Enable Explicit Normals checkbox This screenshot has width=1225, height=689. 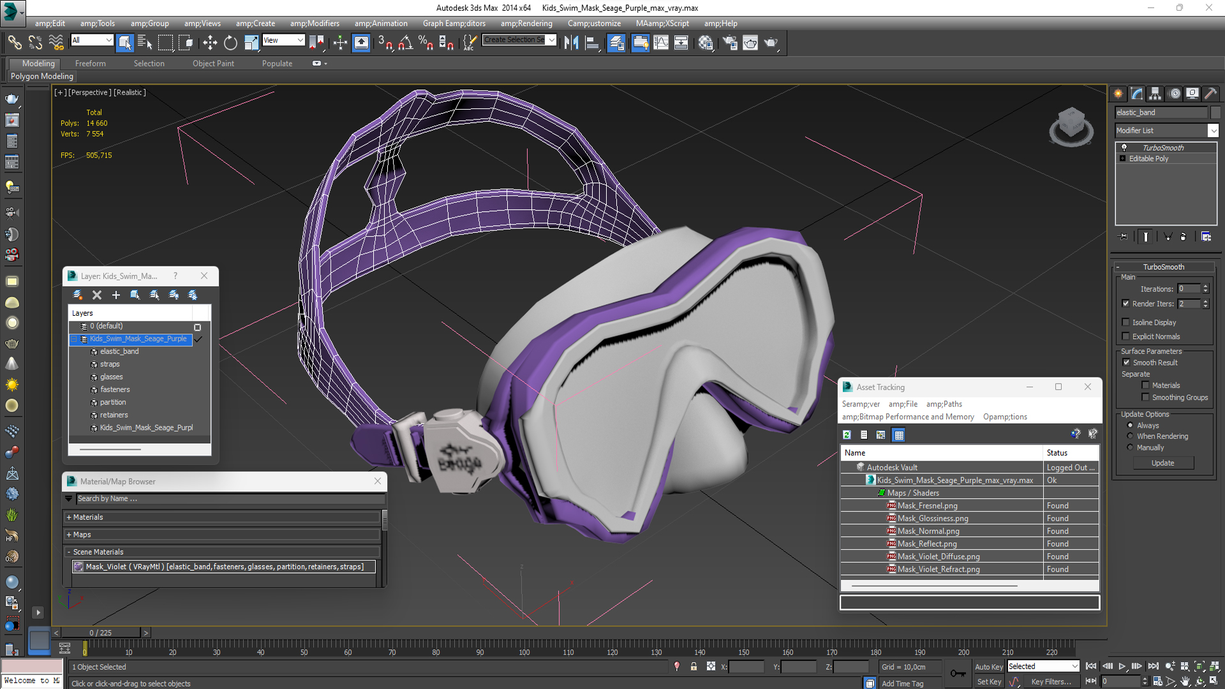click(x=1126, y=336)
